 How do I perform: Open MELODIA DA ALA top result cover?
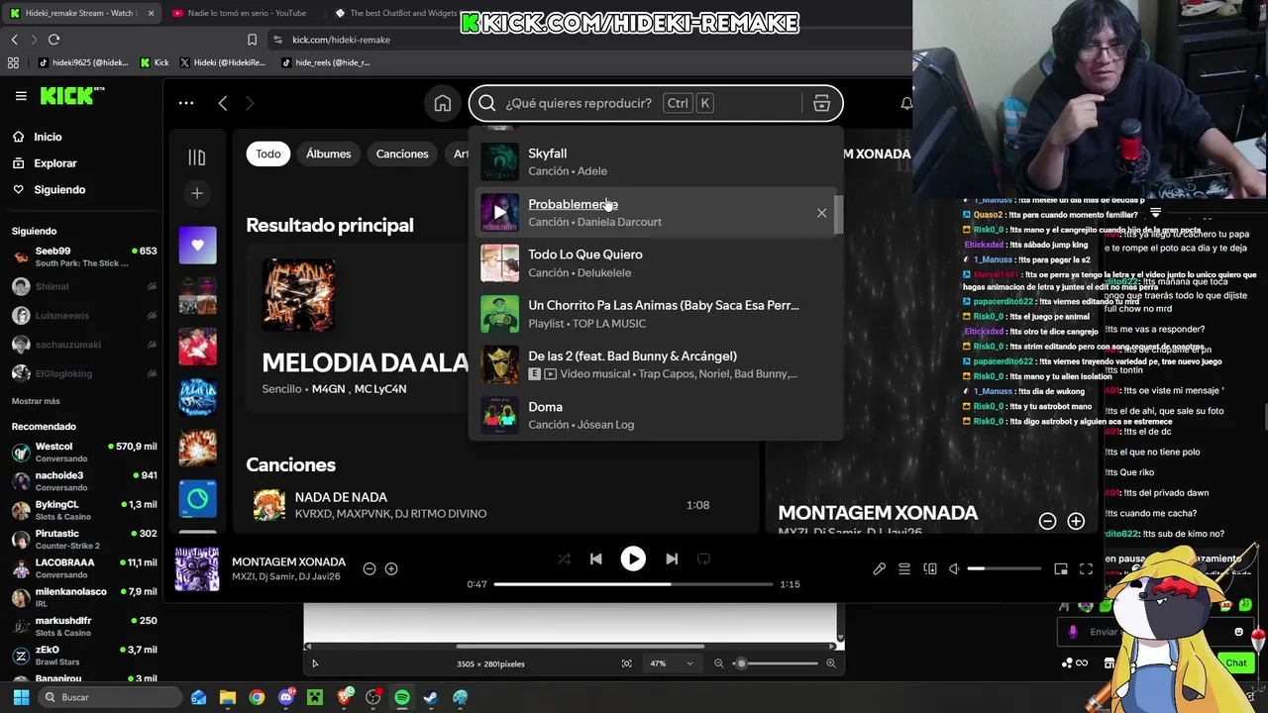pyautogui.click(x=298, y=294)
